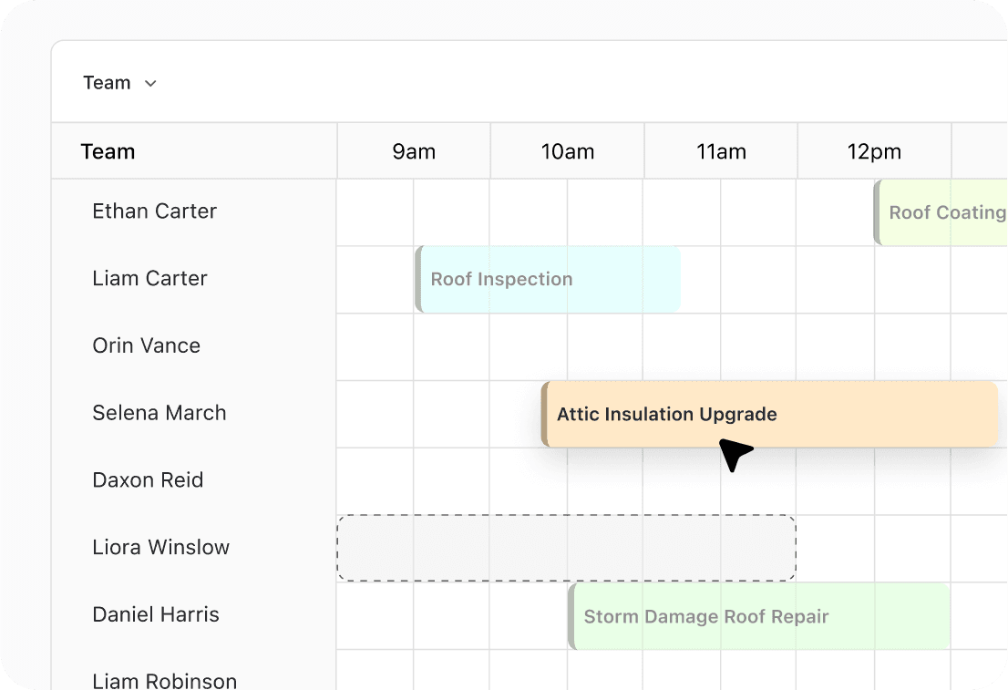Select team member Liam Robinson
This screenshot has width=1008, height=690.
(x=165, y=680)
